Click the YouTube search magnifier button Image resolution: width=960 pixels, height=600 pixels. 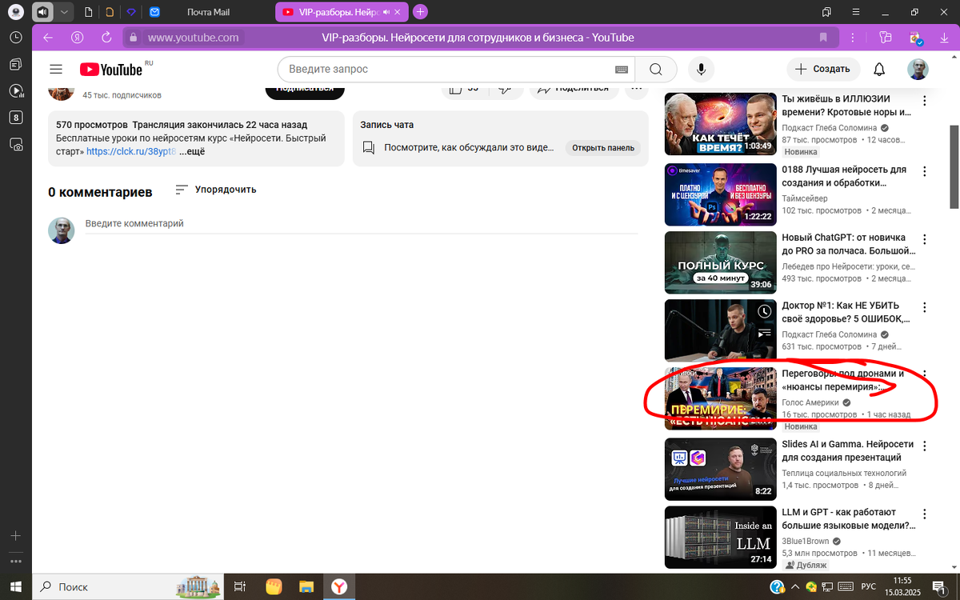coord(656,70)
